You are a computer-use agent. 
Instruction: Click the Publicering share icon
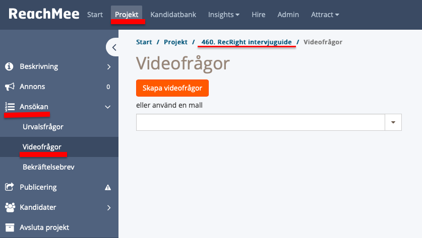(10, 187)
